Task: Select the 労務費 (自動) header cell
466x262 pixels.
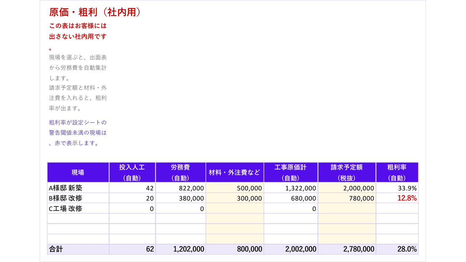Action: 181,172
